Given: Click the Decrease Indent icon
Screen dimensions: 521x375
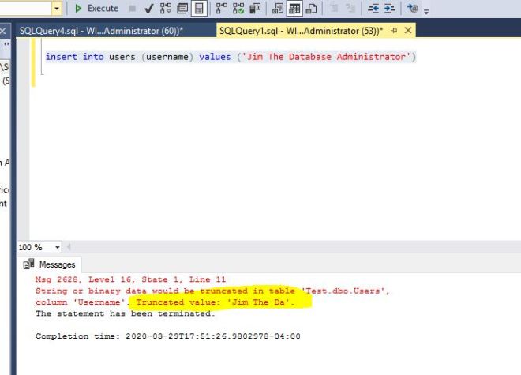Looking at the screenshot, I should click(x=374, y=9).
